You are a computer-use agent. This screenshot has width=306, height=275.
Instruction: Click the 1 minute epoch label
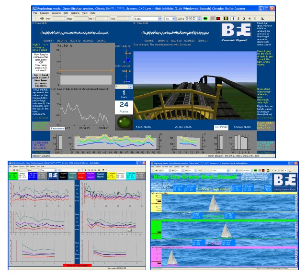point(242,127)
